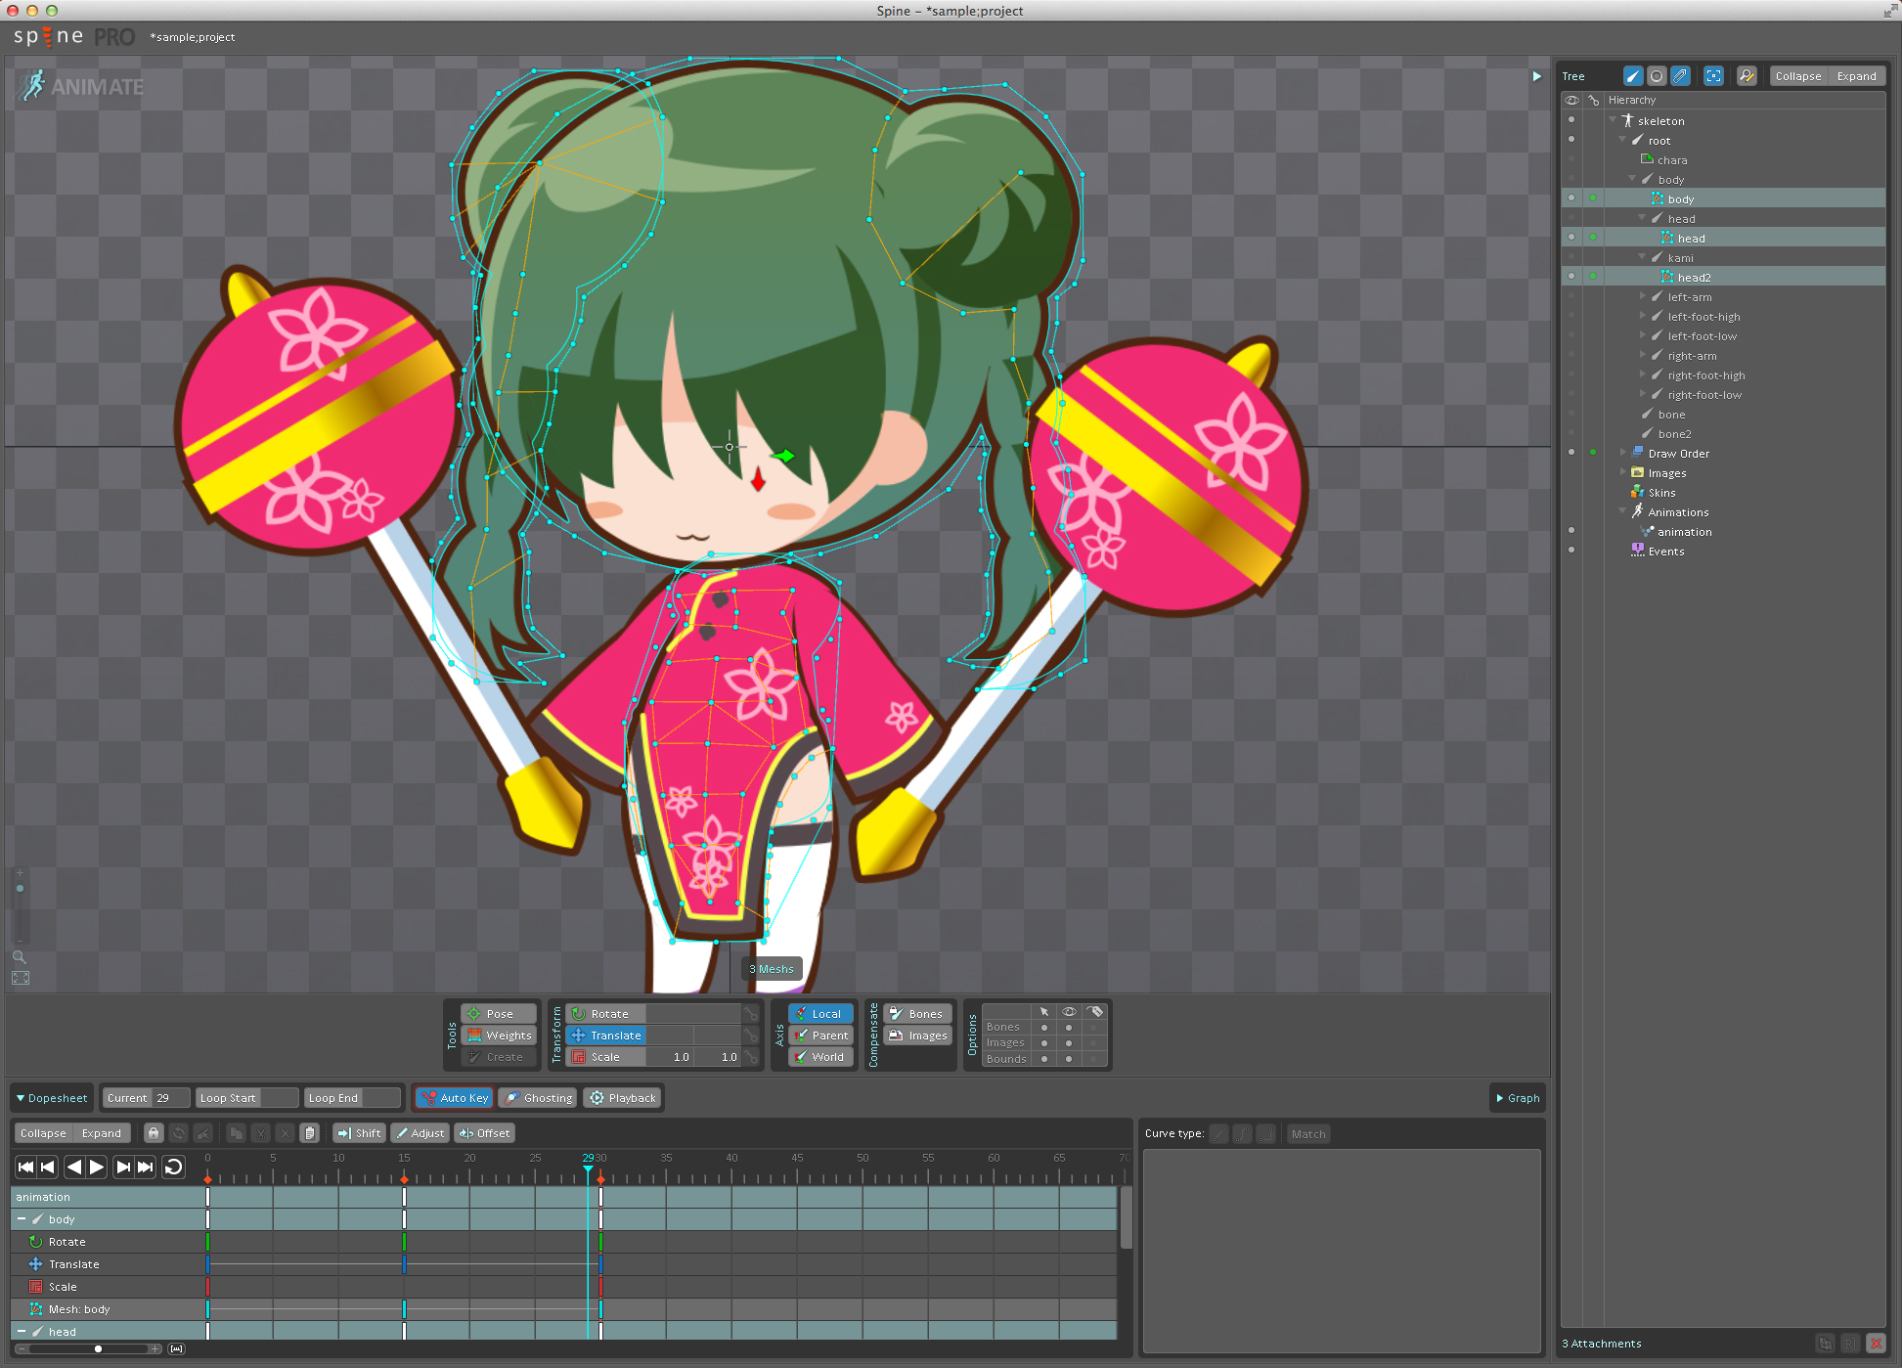Collapse body row in dopesheet

coord(22,1219)
